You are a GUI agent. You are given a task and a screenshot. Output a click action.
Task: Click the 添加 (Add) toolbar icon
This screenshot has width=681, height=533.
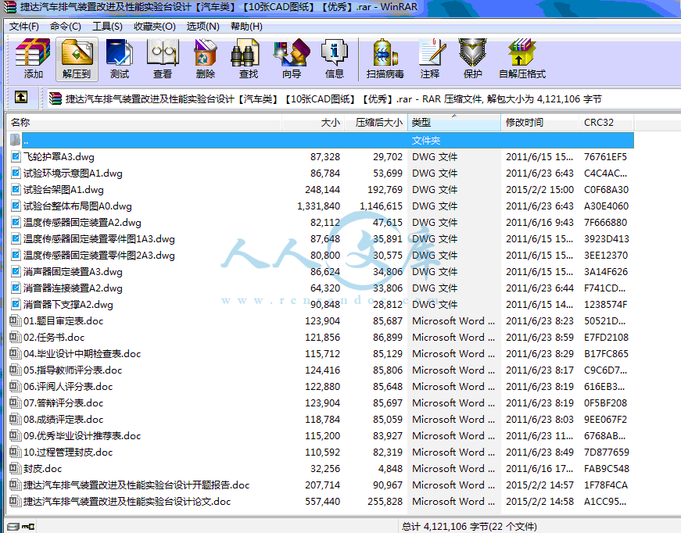[x=33, y=59]
